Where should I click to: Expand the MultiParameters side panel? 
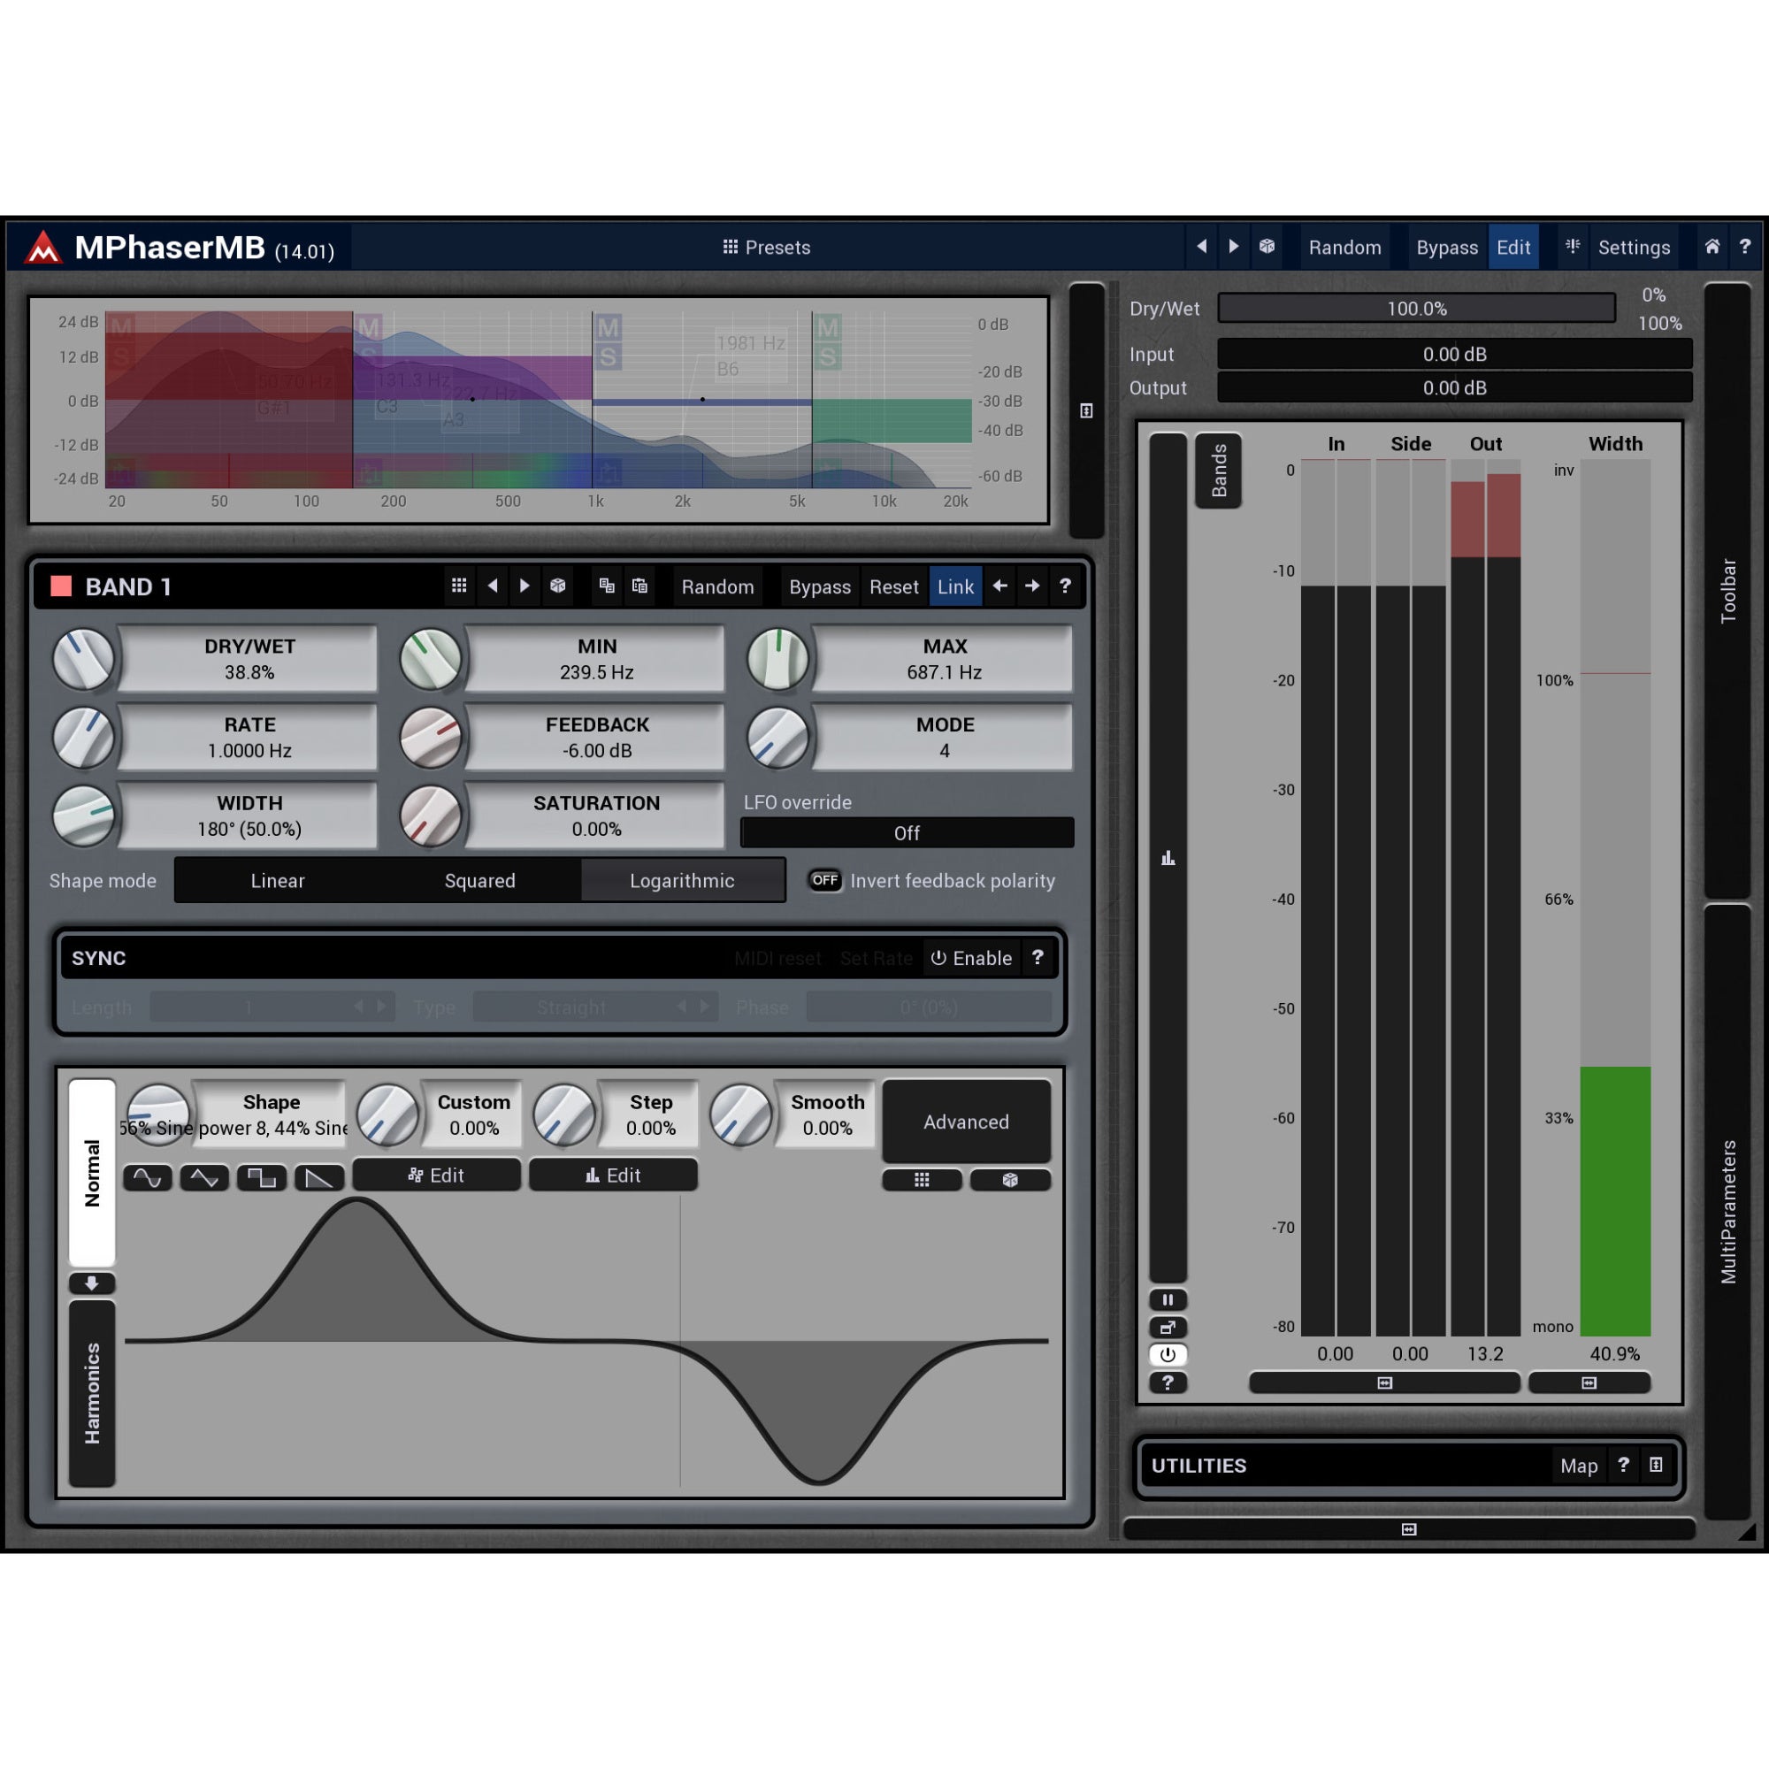click(x=1727, y=1212)
